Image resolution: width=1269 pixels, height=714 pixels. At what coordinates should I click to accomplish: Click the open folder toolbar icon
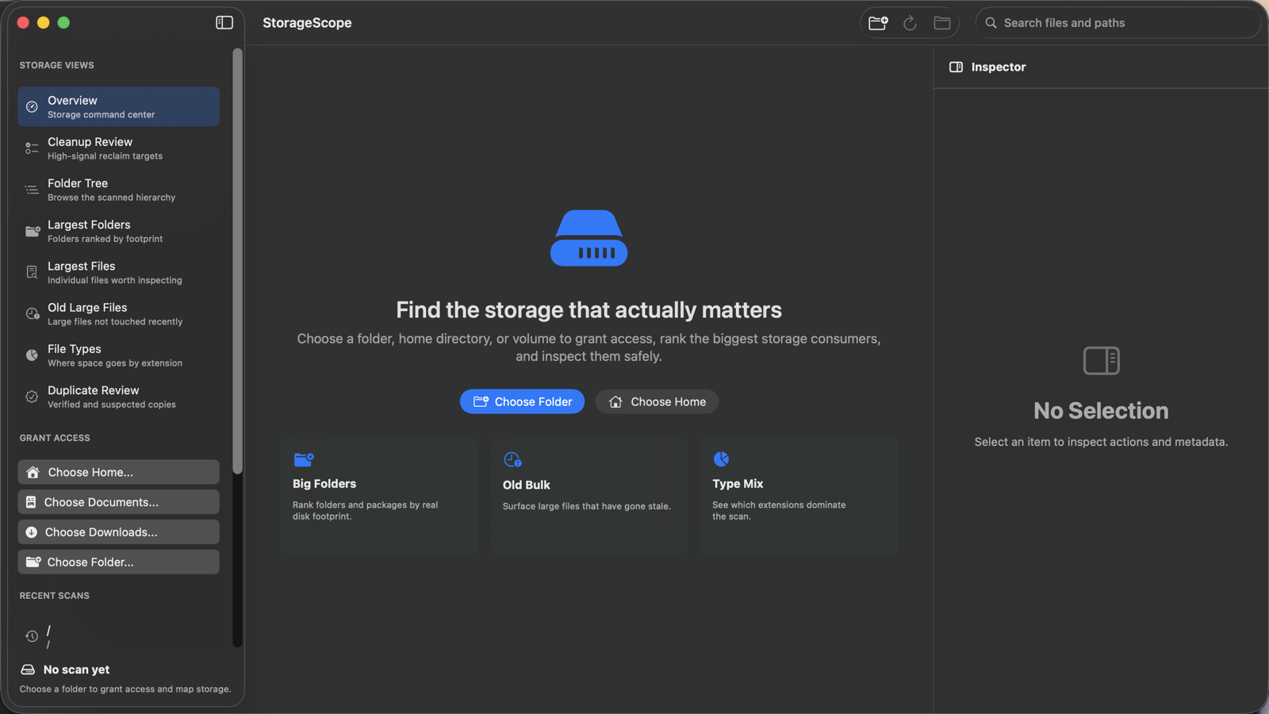[942, 23]
